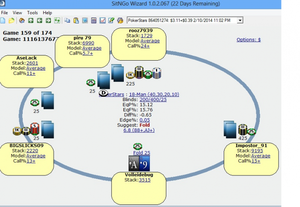This screenshot has width=300, height=207.
Task: Click the green up arrow icon
Action: [x=30, y=20]
